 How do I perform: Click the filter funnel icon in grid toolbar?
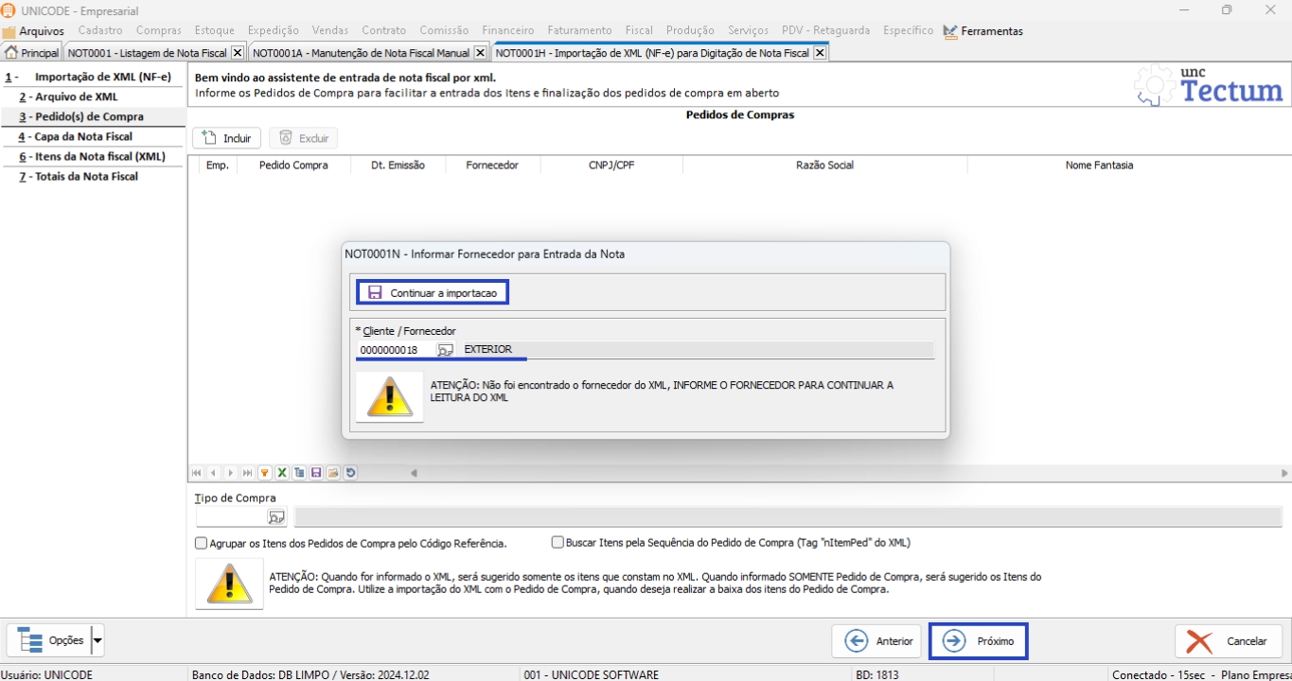265,473
